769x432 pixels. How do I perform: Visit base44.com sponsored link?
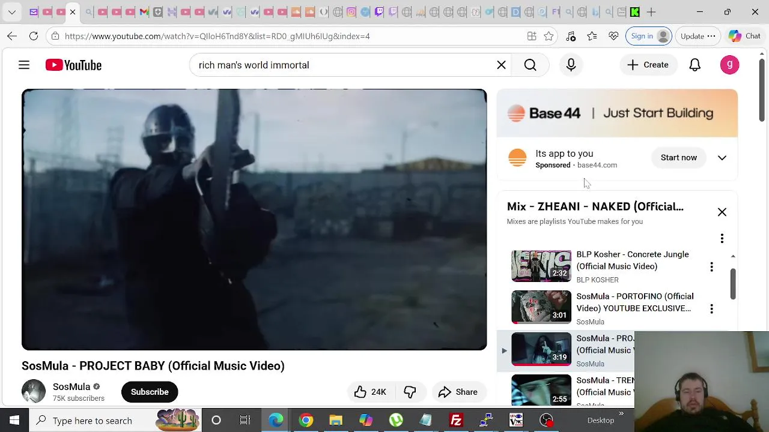pyautogui.click(x=597, y=165)
